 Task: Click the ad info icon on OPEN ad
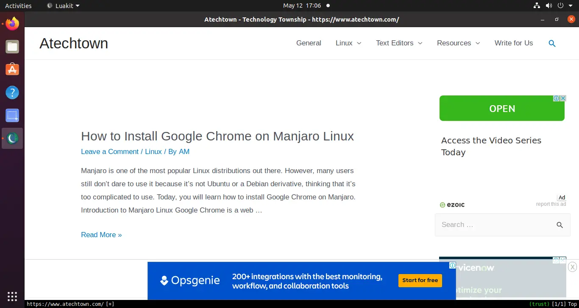[557, 98]
